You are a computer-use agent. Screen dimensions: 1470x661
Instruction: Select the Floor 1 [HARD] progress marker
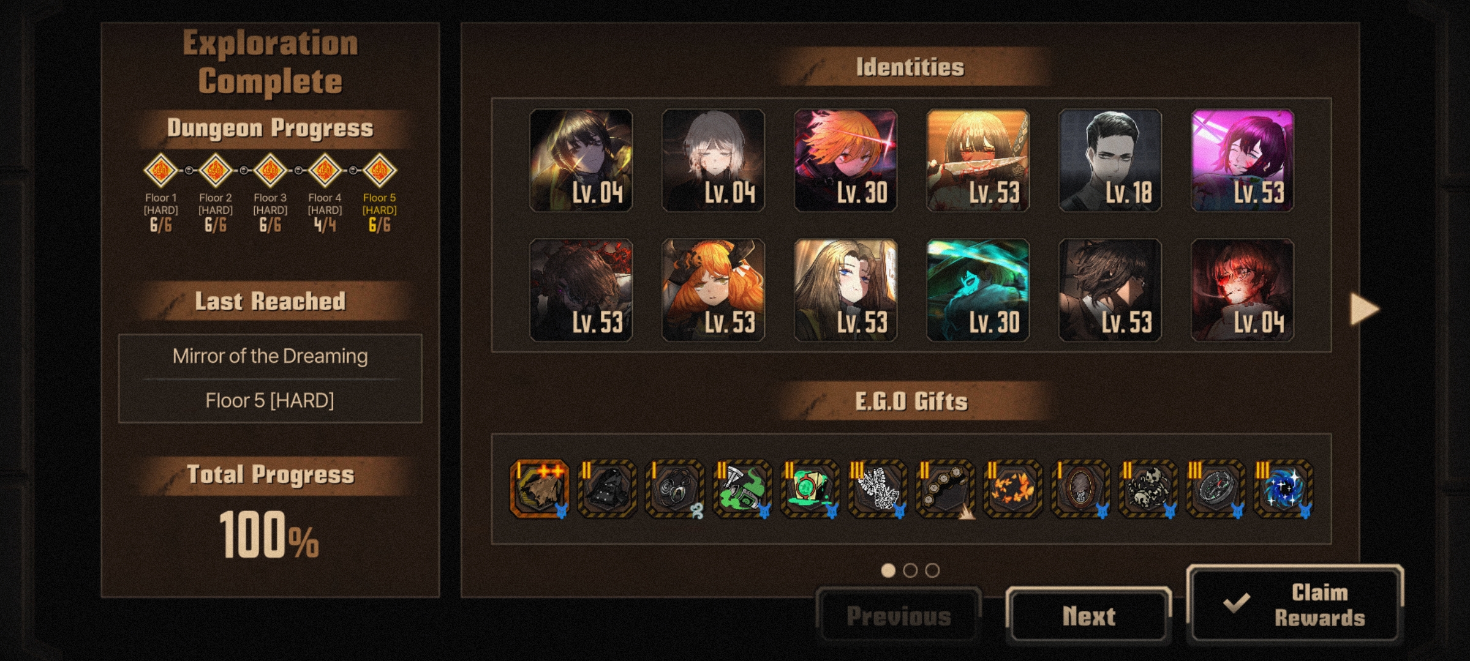pyautogui.click(x=160, y=170)
